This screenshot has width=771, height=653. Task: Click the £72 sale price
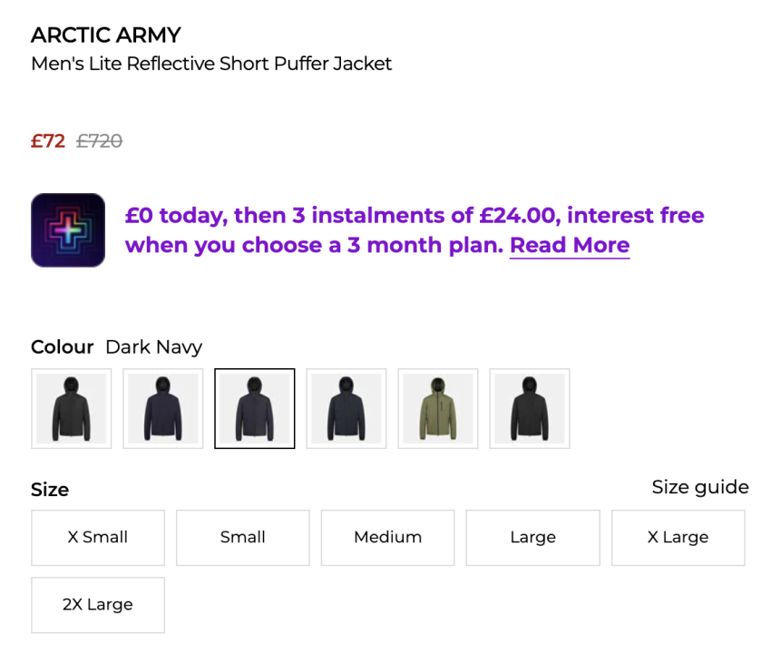coord(48,141)
